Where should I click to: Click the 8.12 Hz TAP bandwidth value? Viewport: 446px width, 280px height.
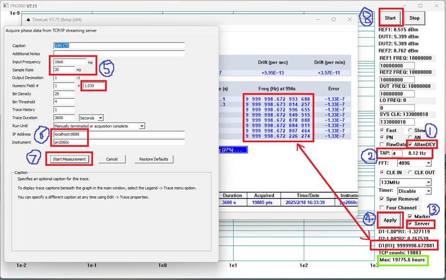417,154
